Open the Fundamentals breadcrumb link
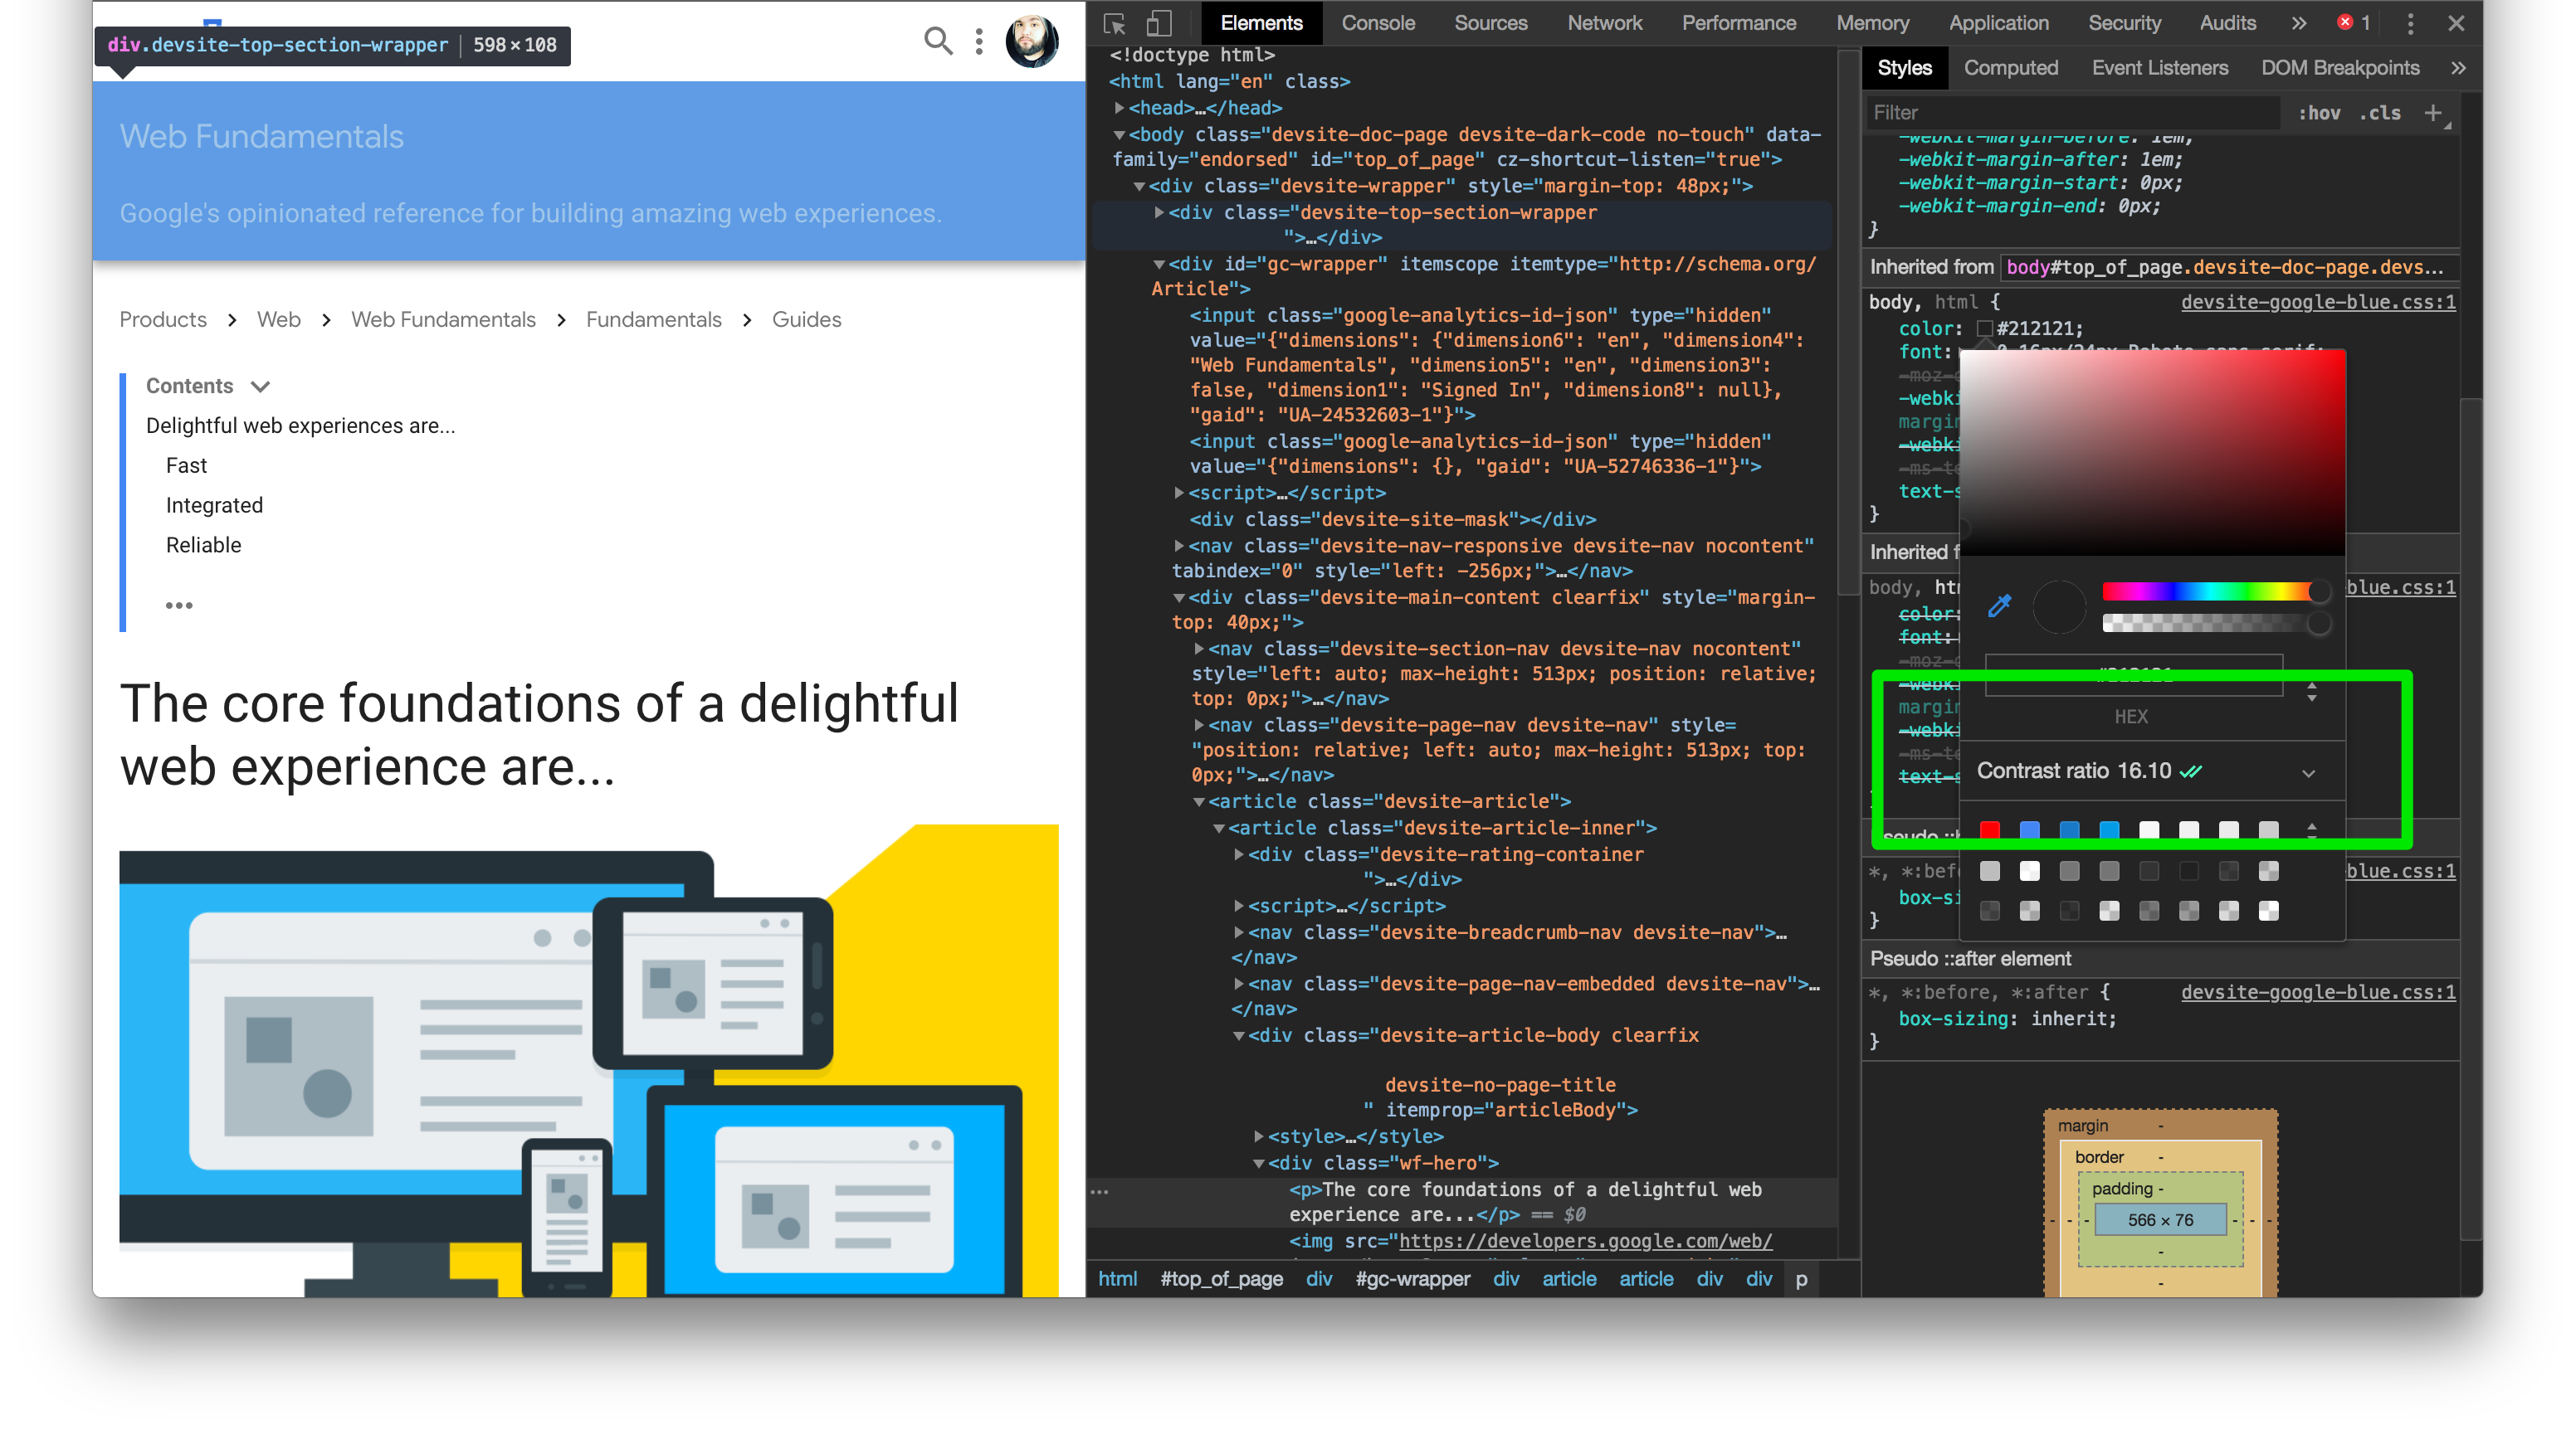The height and width of the screenshot is (1430, 2576). click(x=653, y=320)
